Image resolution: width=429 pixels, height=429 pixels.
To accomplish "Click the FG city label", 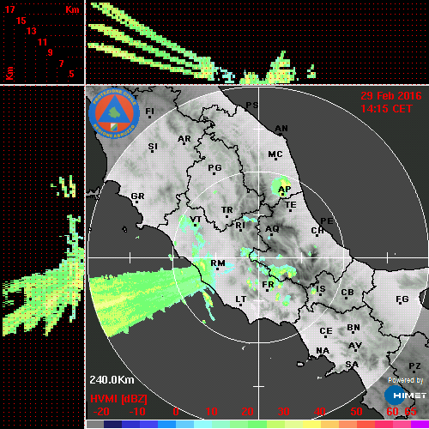I will pyautogui.click(x=402, y=299).
